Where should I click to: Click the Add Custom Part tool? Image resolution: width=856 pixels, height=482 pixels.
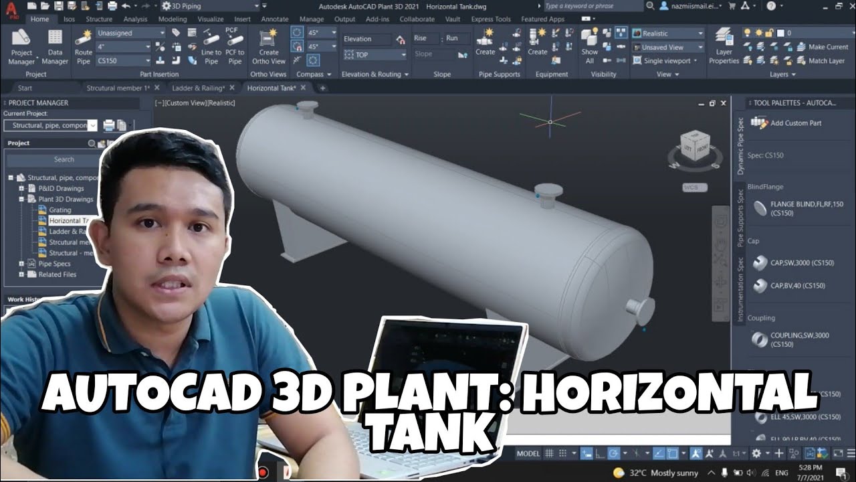(x=786, y=123)
